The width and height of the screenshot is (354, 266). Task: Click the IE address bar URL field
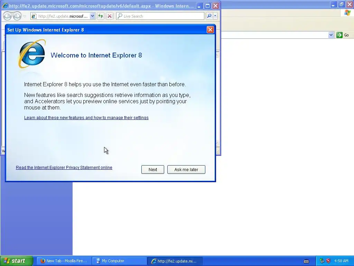[x=63, y=16]
